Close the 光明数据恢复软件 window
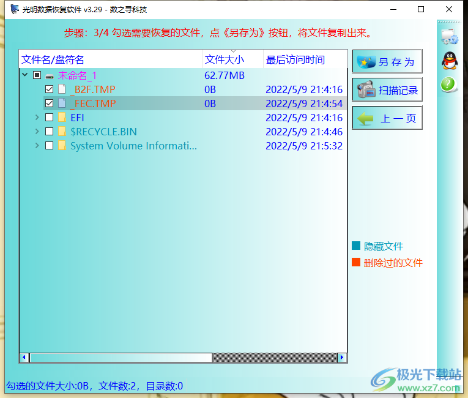 [x=449, y=10]
